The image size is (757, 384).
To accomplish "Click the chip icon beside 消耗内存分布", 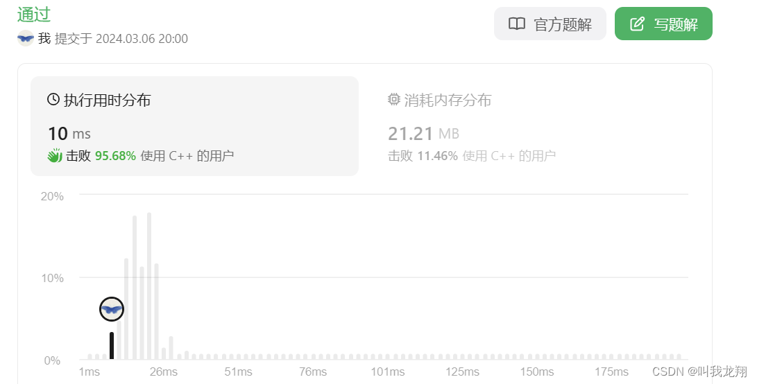I will 394,99.
